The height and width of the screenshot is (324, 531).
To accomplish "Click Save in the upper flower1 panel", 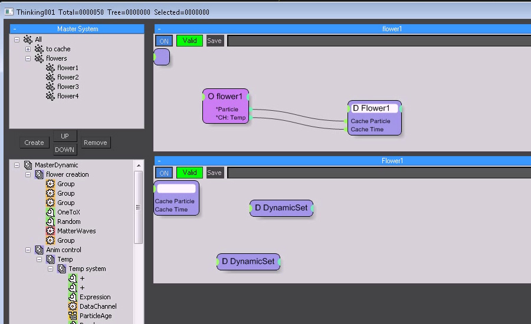I will click(x=214, y=41).
